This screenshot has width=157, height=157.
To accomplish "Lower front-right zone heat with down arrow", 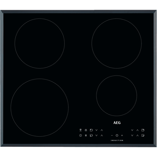I will (132, 135).
